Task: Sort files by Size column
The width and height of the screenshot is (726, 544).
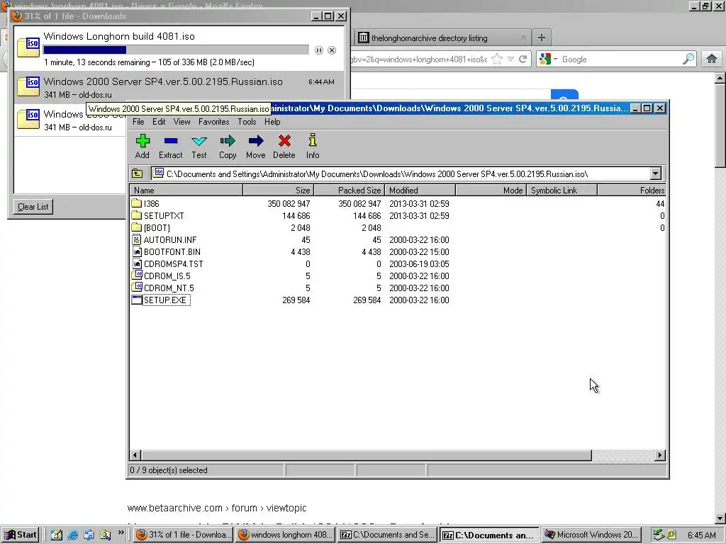Action: pos(279,190)
